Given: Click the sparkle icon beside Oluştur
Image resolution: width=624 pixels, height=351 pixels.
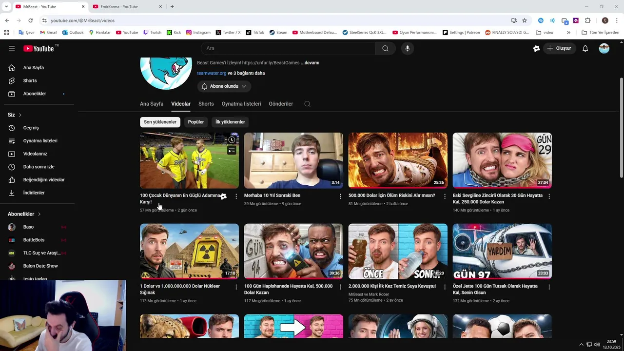Looking at the screenshot, I should [x=536, y=48].
